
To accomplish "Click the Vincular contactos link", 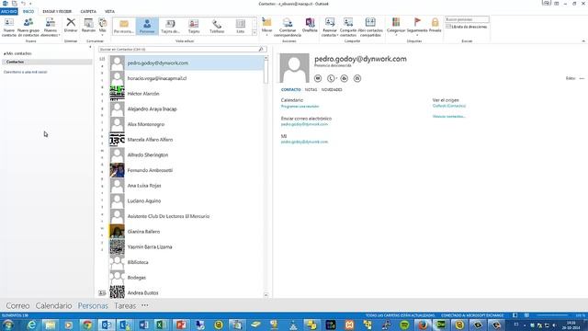I will pos(449,117).
